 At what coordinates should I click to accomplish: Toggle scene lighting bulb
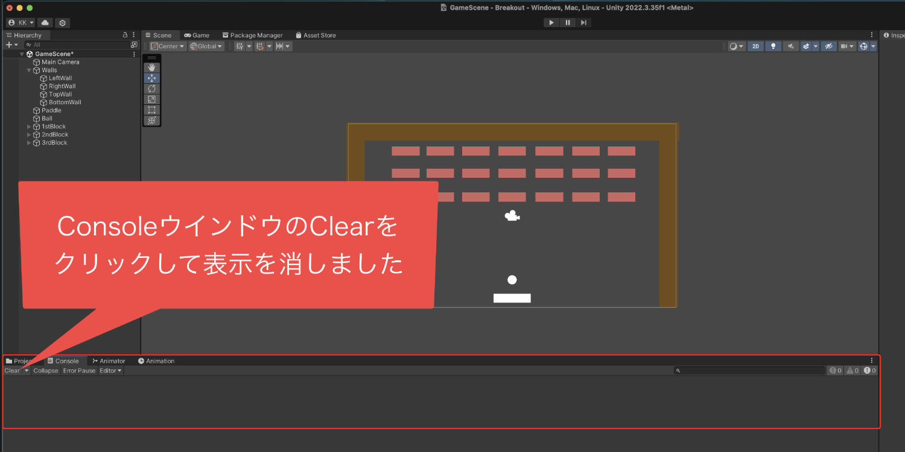[773, 46]
